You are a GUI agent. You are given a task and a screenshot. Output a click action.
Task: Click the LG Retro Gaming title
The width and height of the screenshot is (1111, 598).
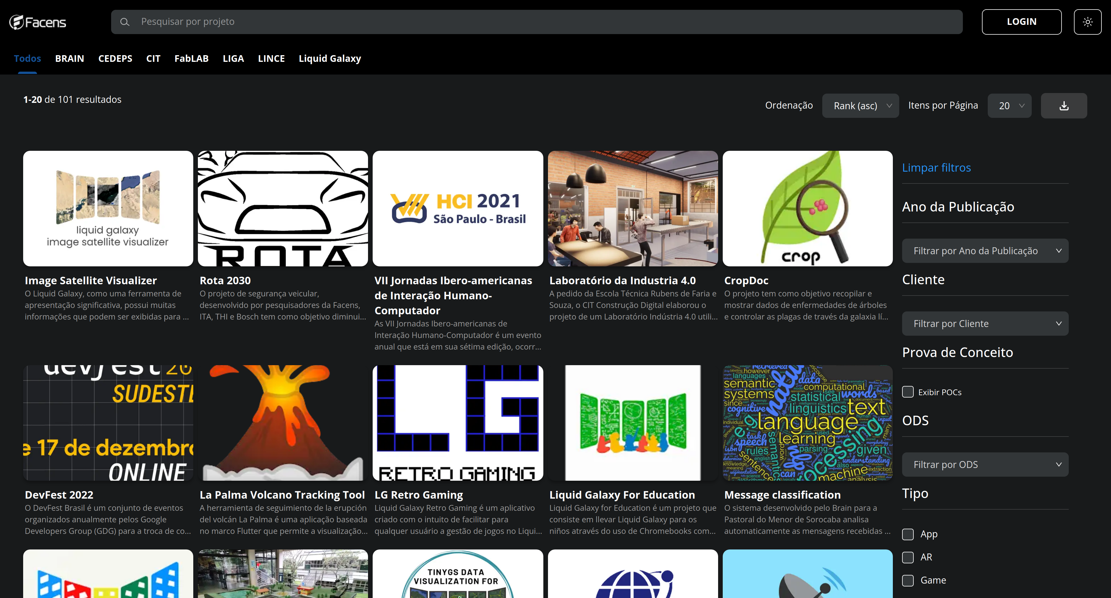point(418,495)
